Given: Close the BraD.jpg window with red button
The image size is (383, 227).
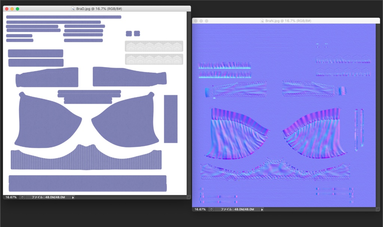Looking at the screenshot, I should [x=7, y=9].
